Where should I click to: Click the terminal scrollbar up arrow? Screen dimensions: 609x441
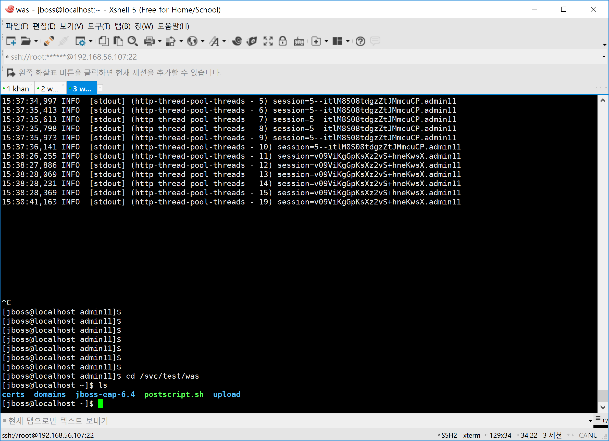click(x=603, y=101)
